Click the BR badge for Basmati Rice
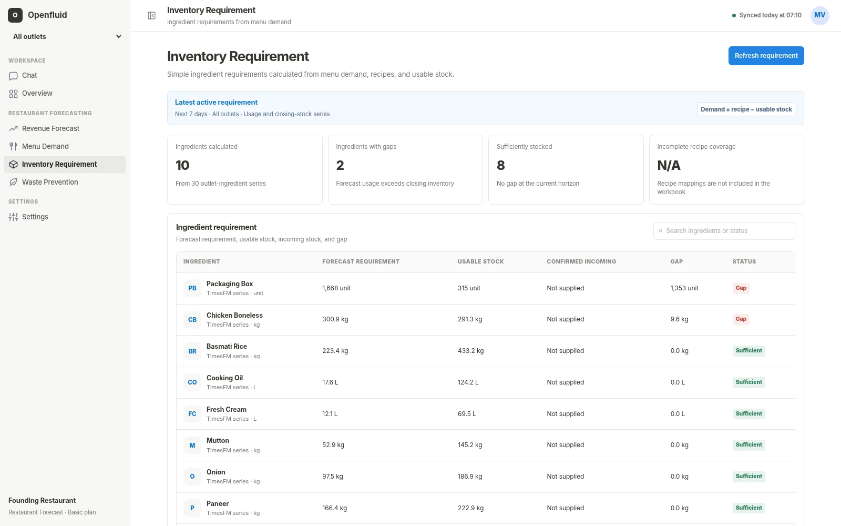 (x=192, y=351)
